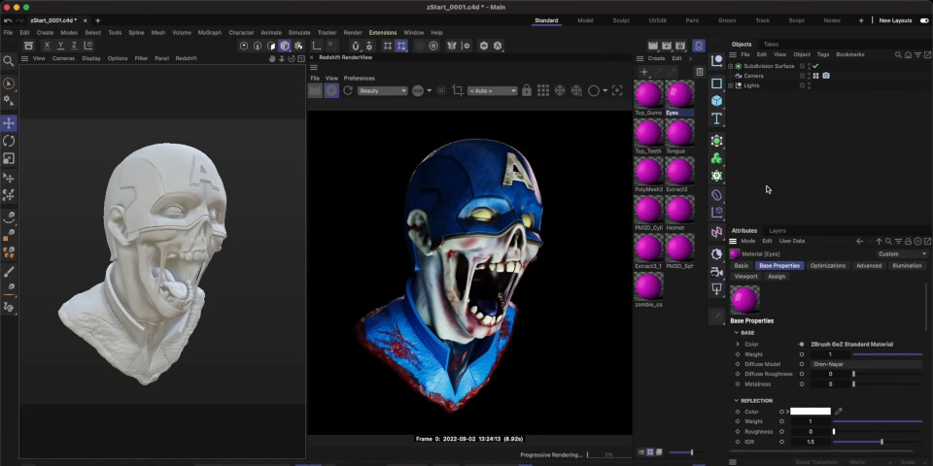Select the Scale tool
933x466 pixels.
(x=9, y=158)
